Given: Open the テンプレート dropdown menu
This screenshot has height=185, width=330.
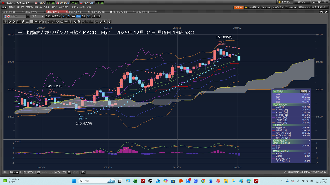Looking at the screenshot, I should [x=291, y=7].
